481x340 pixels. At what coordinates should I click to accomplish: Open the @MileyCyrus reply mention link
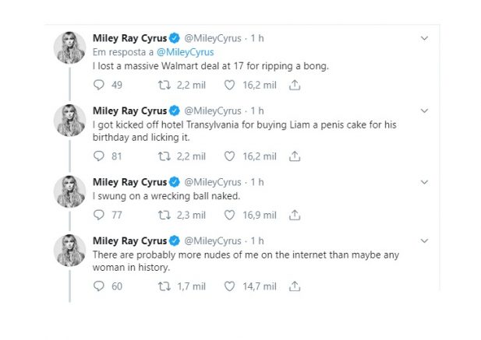[185, 52]
